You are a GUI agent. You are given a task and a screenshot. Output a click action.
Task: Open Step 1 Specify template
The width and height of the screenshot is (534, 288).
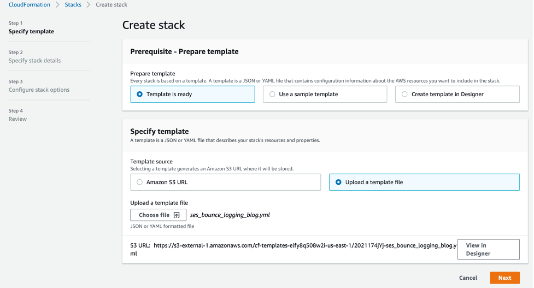coord(31,32)
